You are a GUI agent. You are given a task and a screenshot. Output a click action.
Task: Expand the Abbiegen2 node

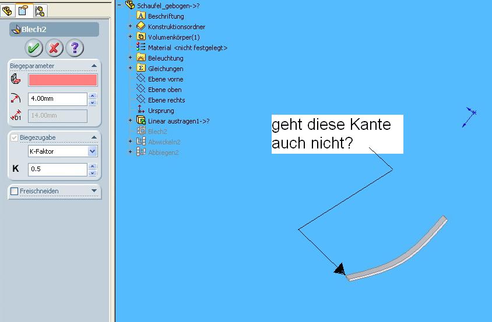130,152
